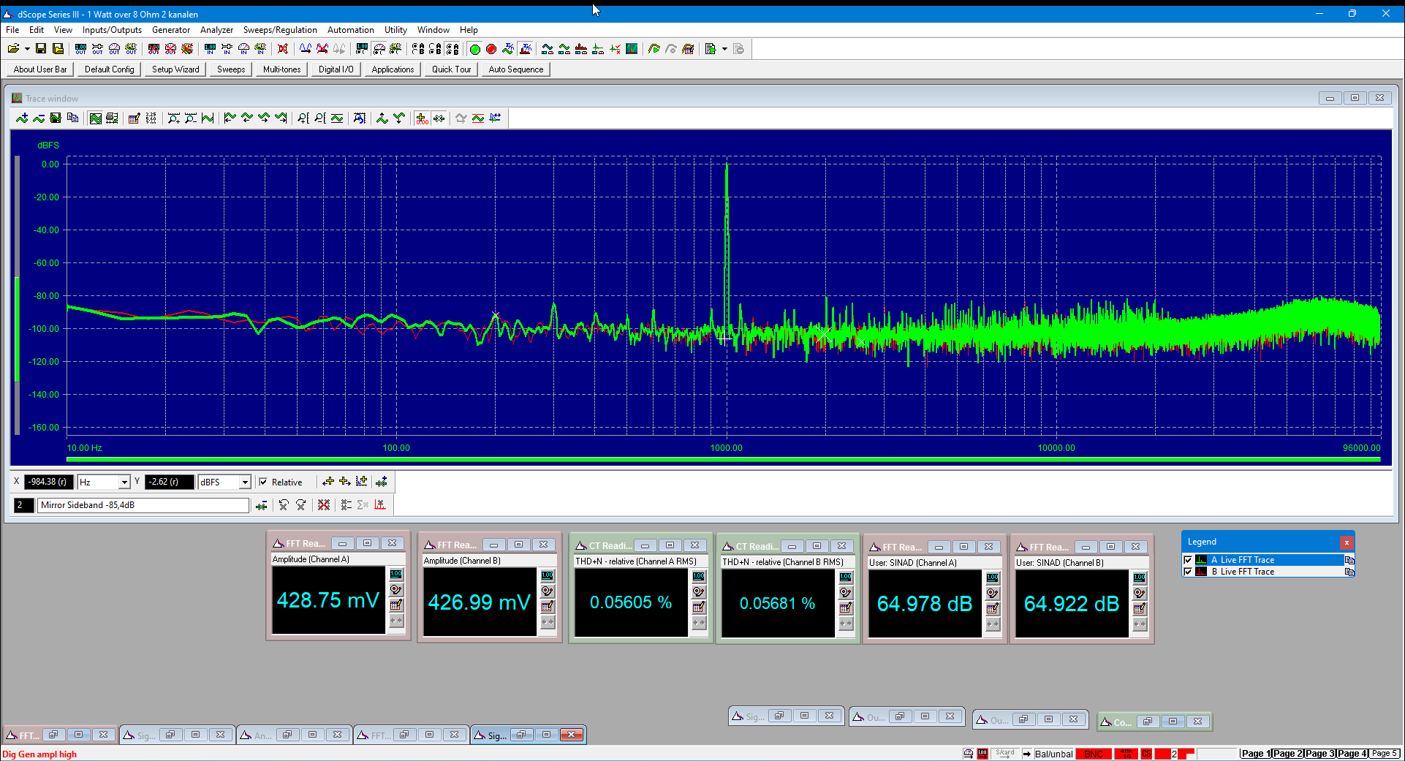This screenshot has width=1405, height=761.
Task: Click the Add trace icon in Trace window
Action: coord(22,118)
